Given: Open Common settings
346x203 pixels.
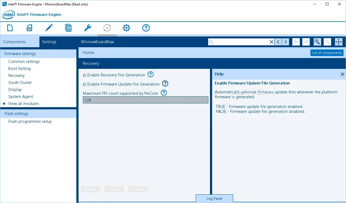Looking at the screenshot, I should tap(24, 62).
